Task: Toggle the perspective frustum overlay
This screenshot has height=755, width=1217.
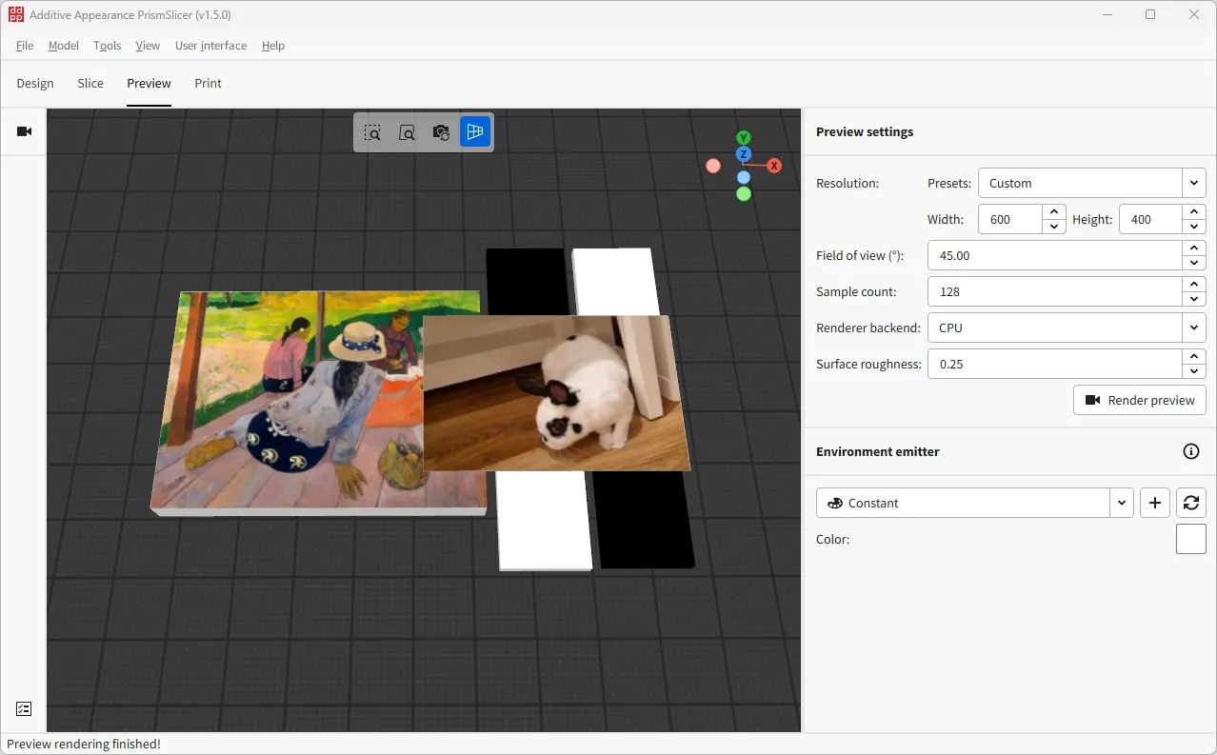Action: (475, 132)
